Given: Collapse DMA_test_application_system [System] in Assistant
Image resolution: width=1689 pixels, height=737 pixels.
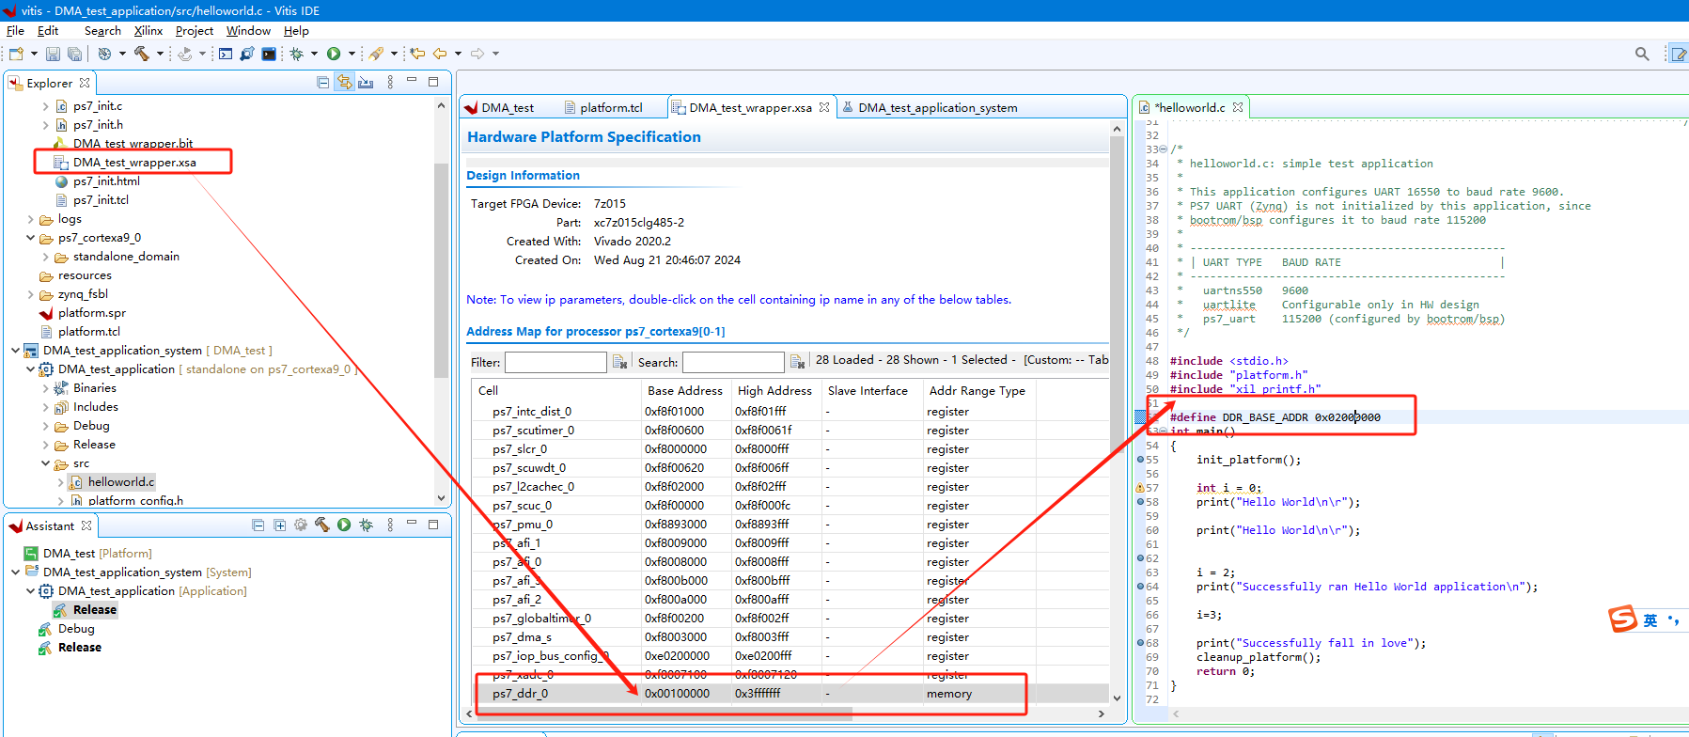Looking at the screenshot, I should [x=16, y=572].
